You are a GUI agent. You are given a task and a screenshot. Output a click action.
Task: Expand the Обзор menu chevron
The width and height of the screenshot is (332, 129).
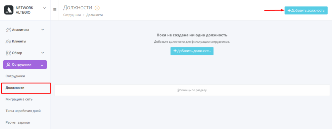42,53
